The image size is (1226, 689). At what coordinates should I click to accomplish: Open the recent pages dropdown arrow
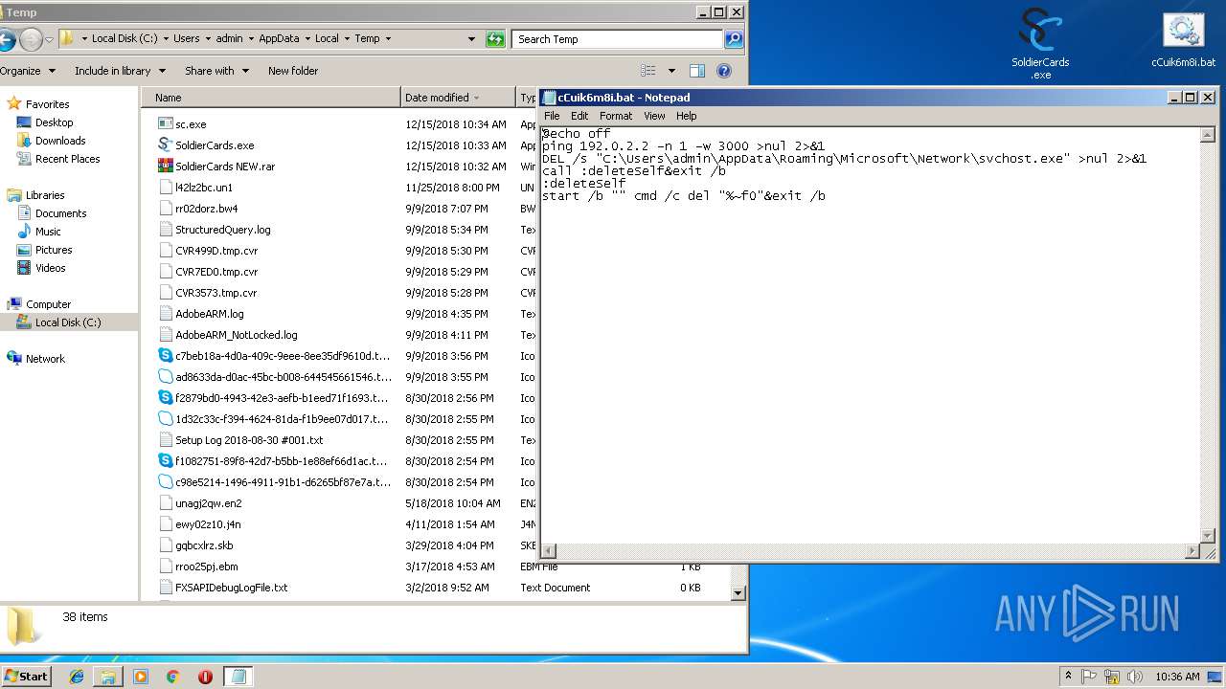click(x=49, y=39)
